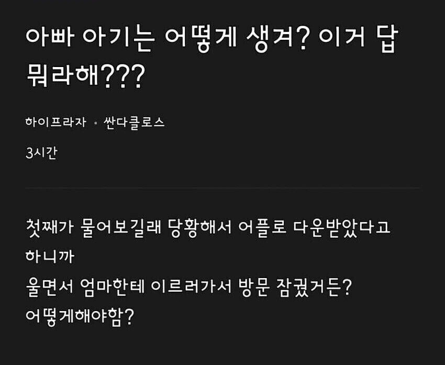Click the horizontal divider below the timestamp
The height and width of the screenshot is (365, 445).
tap(222, 188)
